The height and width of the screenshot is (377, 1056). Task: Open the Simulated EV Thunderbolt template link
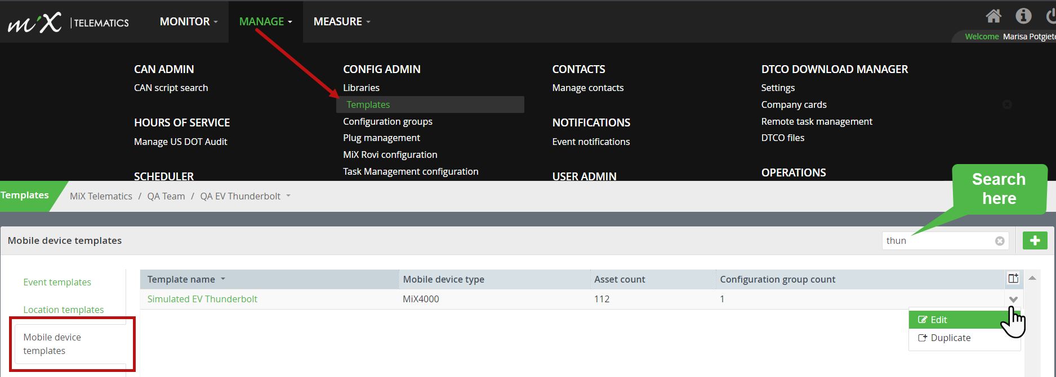[x=202, y=299]
